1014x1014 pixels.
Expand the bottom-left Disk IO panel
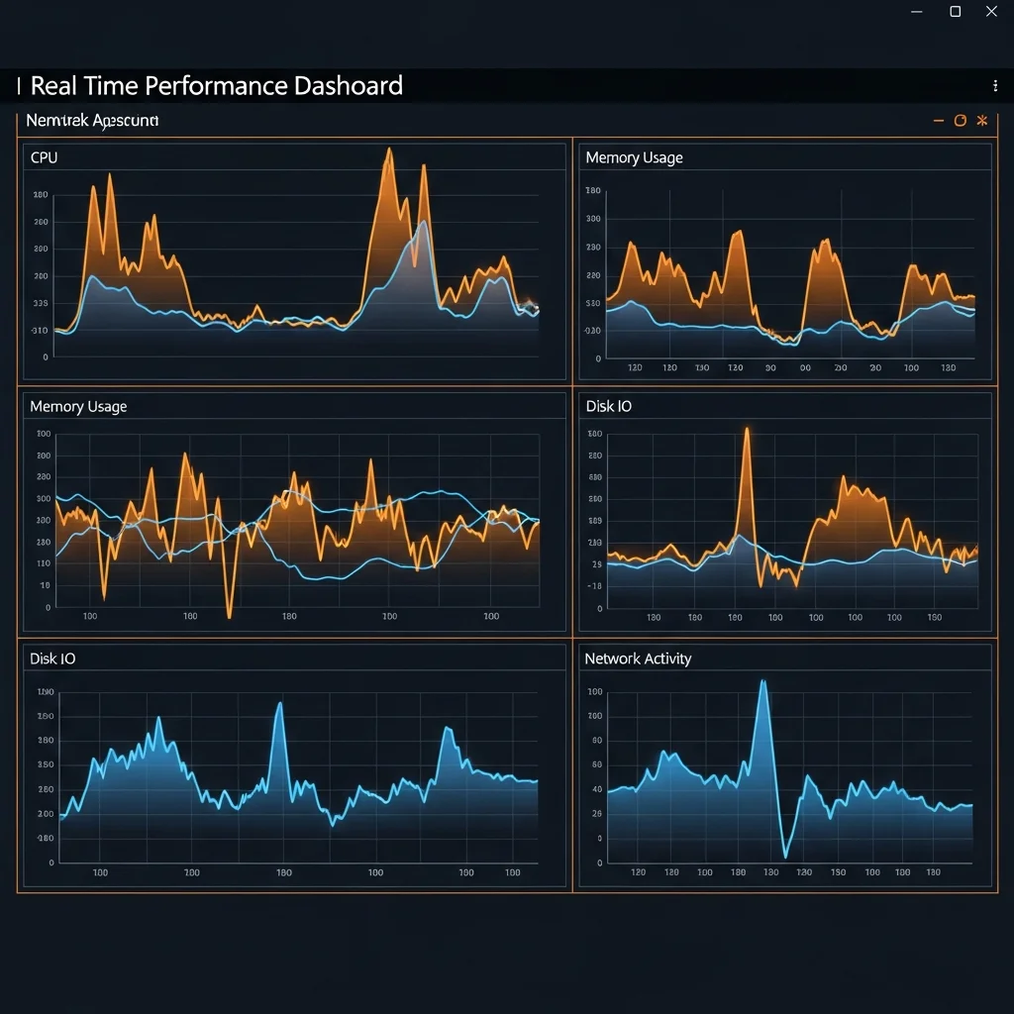(x=53, y=658)
